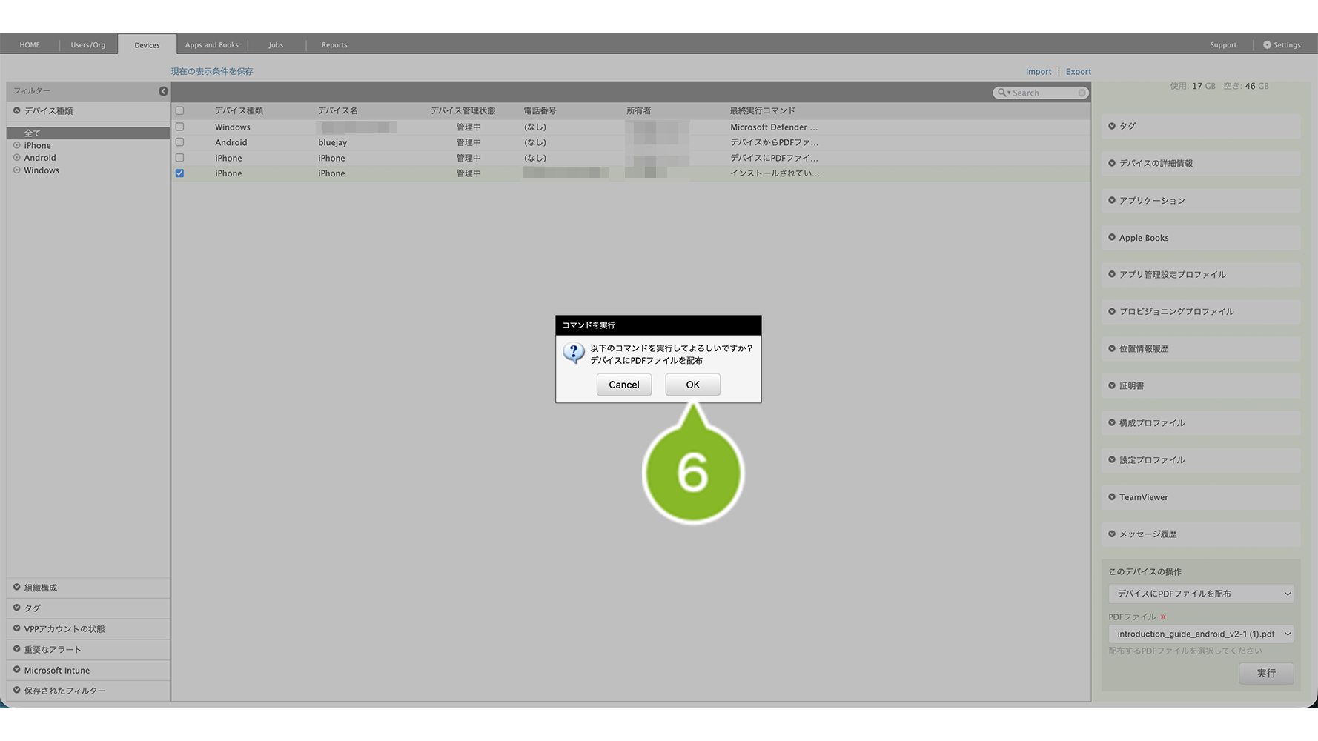Clear the search field with x icon
This screenshot has height=741, width=1318.
[1082, 93]
